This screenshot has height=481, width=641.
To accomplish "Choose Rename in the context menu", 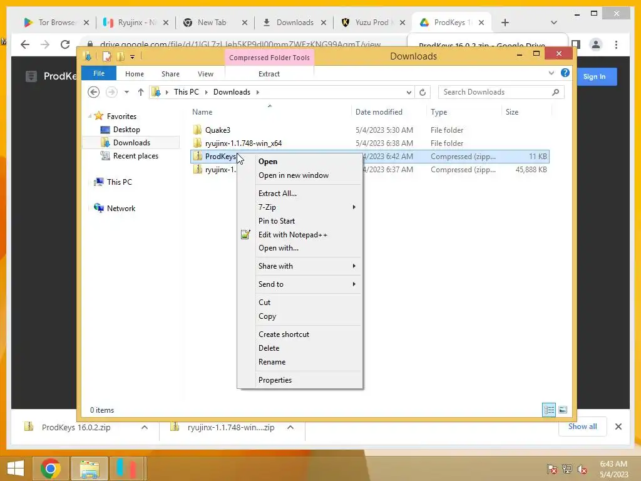I will coord(272,362).
